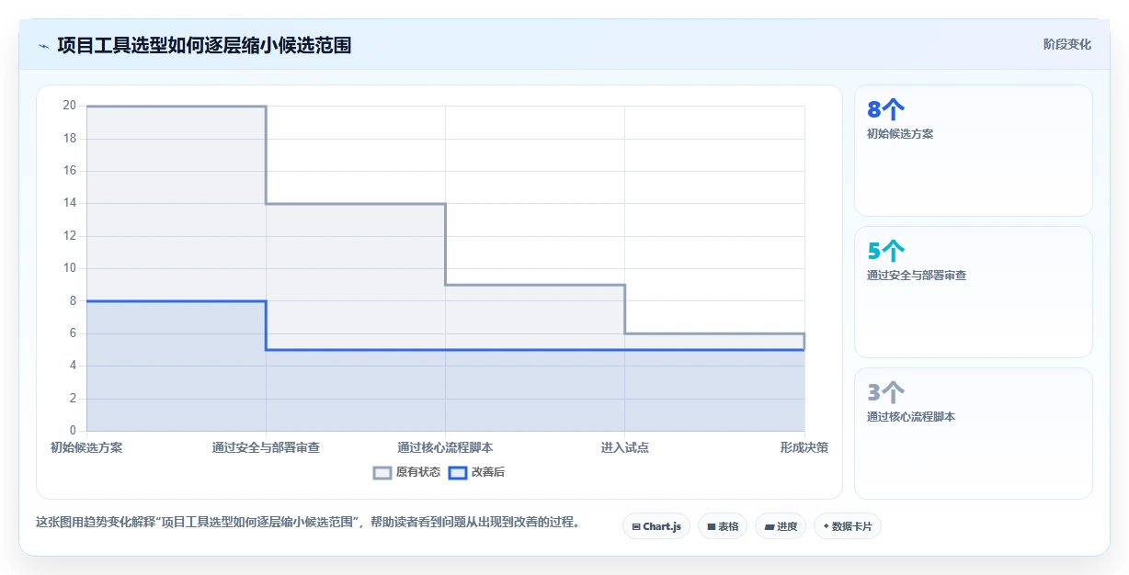
Task: Click x-axis label 形成决策
Action: point(804,447)
